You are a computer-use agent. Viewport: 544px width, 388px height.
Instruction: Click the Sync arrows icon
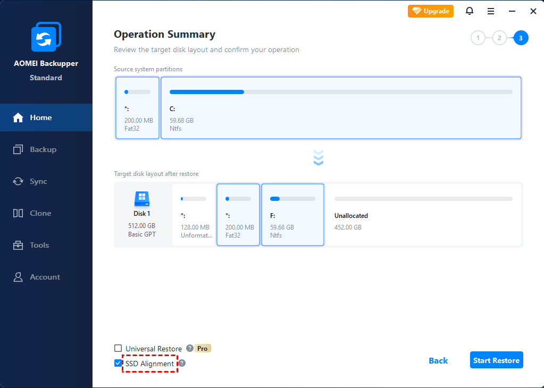point(18,181)
